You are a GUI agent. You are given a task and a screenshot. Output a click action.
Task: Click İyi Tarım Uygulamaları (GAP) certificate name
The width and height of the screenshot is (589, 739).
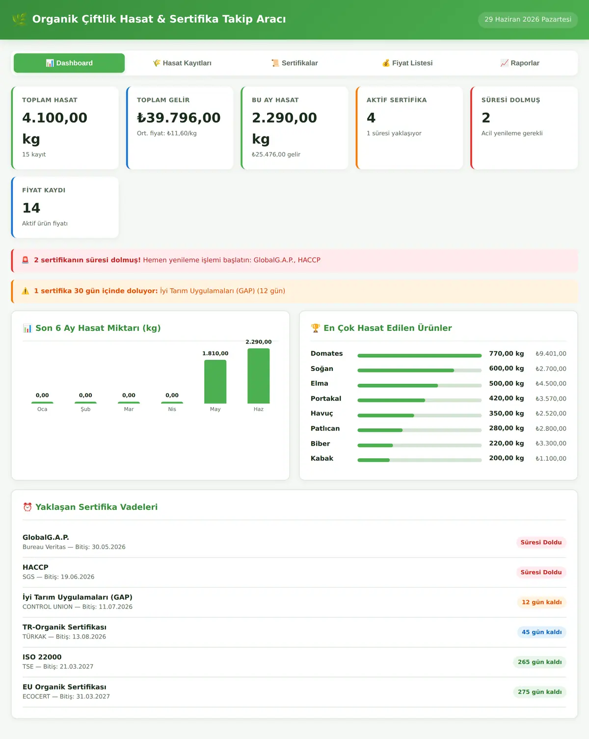click(78, 597)
